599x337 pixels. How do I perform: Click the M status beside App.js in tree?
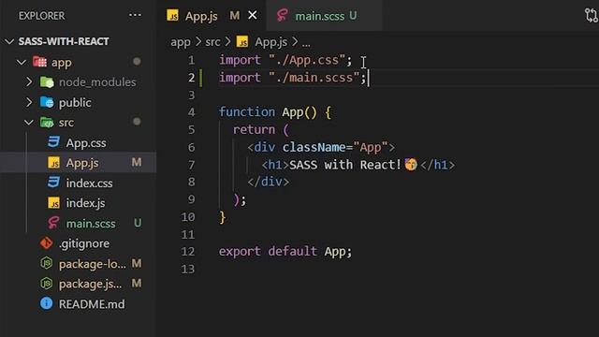click(x=137, y=163)
